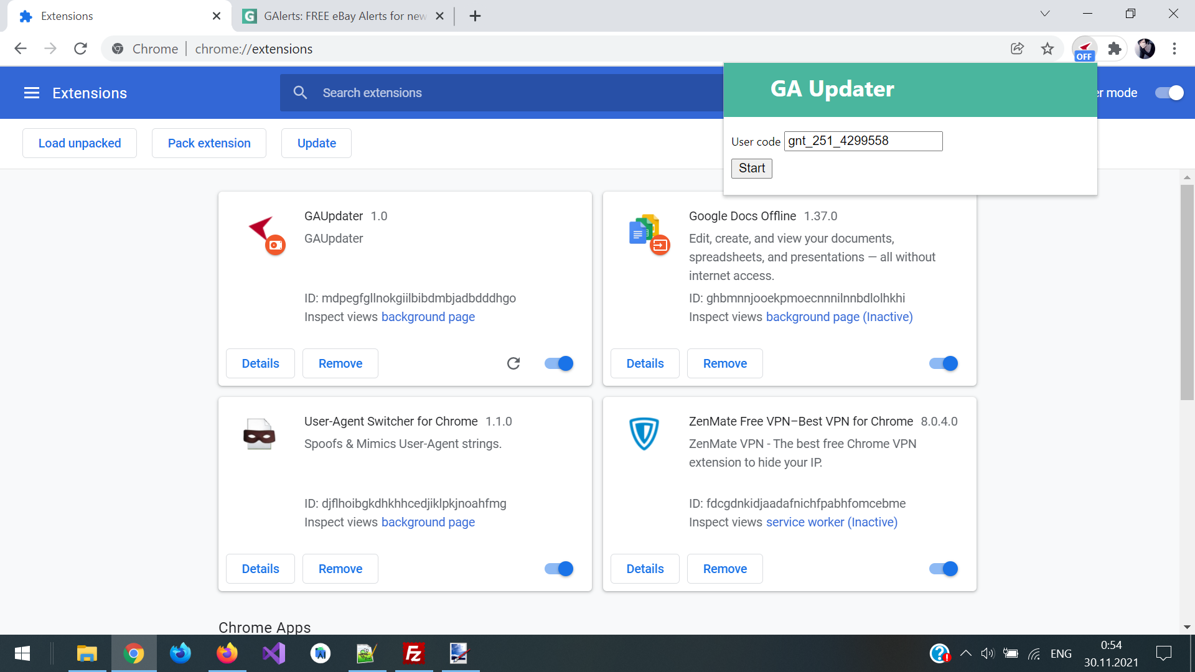The width and height of the screenshot is (1195, 672).
Task: Switch to the Extensions tab
Action: click(119, 16)
